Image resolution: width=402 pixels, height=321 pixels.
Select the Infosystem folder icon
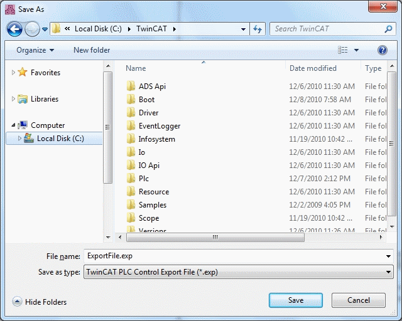click(131, 139)
